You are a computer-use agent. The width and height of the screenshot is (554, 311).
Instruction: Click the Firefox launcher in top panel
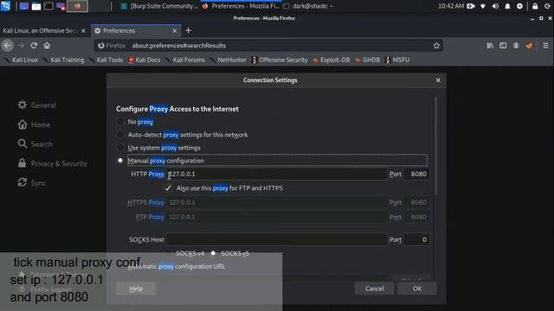77,6
